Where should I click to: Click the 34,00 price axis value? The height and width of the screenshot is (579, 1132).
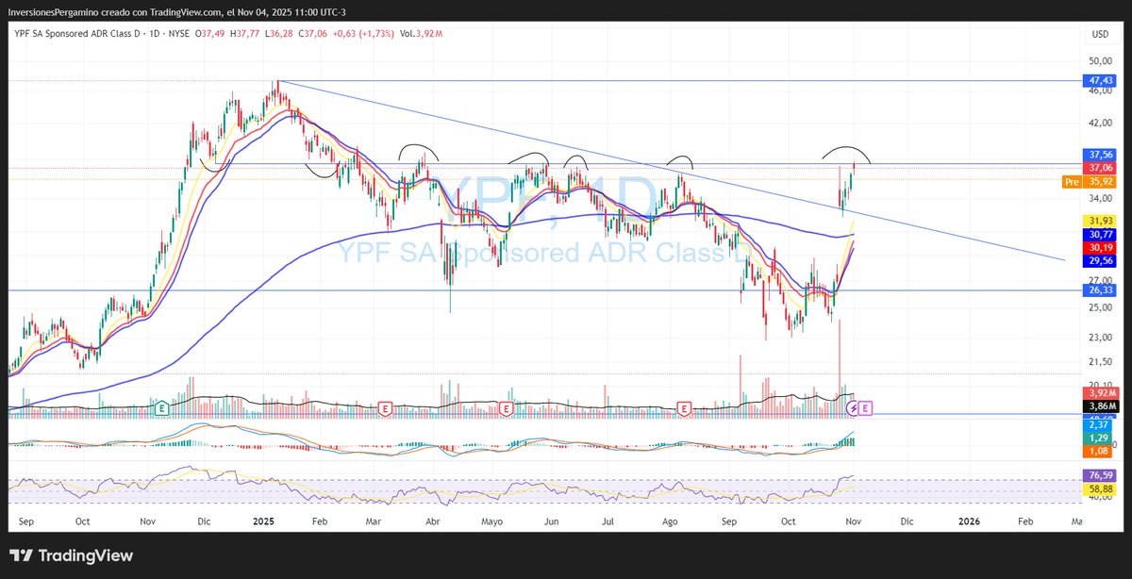pos(1100,199)
